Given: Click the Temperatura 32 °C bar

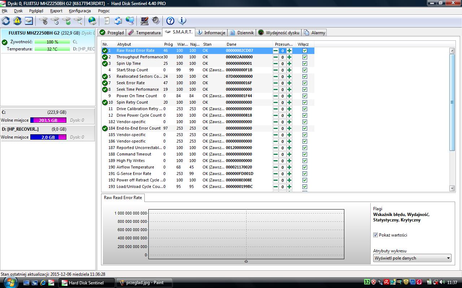Looking at the screenshot, I should pyautogui.click(x=52, y=49).
